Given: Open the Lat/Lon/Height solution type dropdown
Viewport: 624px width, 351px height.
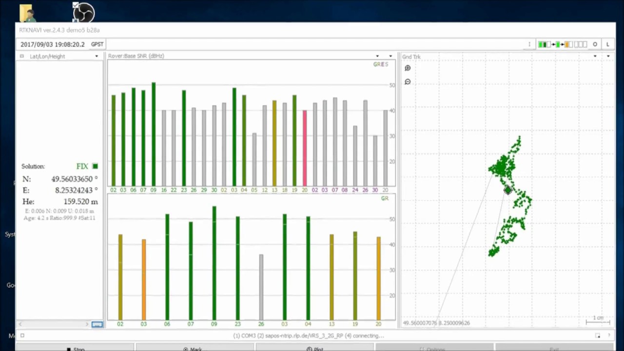Looking at the screenshot, I should click(97, 56).
